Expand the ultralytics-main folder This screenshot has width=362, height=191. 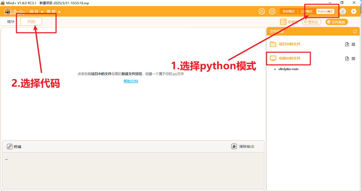(x=275, y=69)
